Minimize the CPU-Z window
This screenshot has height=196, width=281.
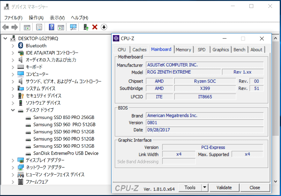pyautogui.click(x=224, y=39)
